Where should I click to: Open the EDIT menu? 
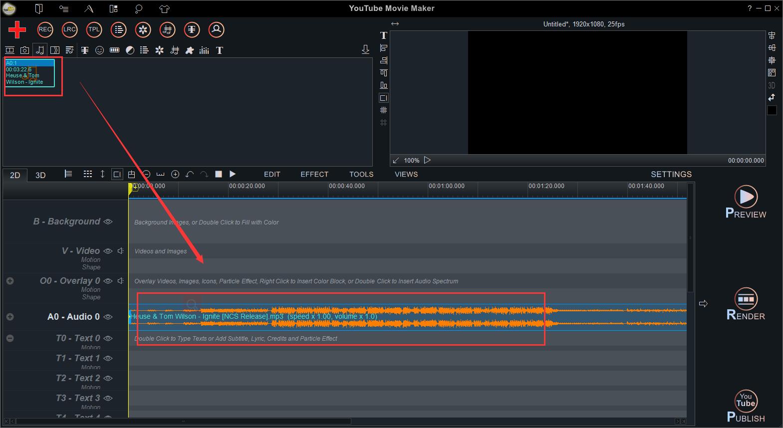click(x=272, y=174)
